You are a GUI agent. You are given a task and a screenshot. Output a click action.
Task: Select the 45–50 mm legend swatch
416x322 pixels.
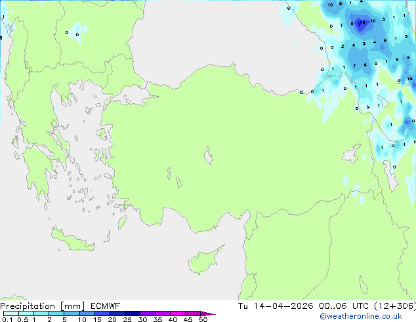coord(193,313)
